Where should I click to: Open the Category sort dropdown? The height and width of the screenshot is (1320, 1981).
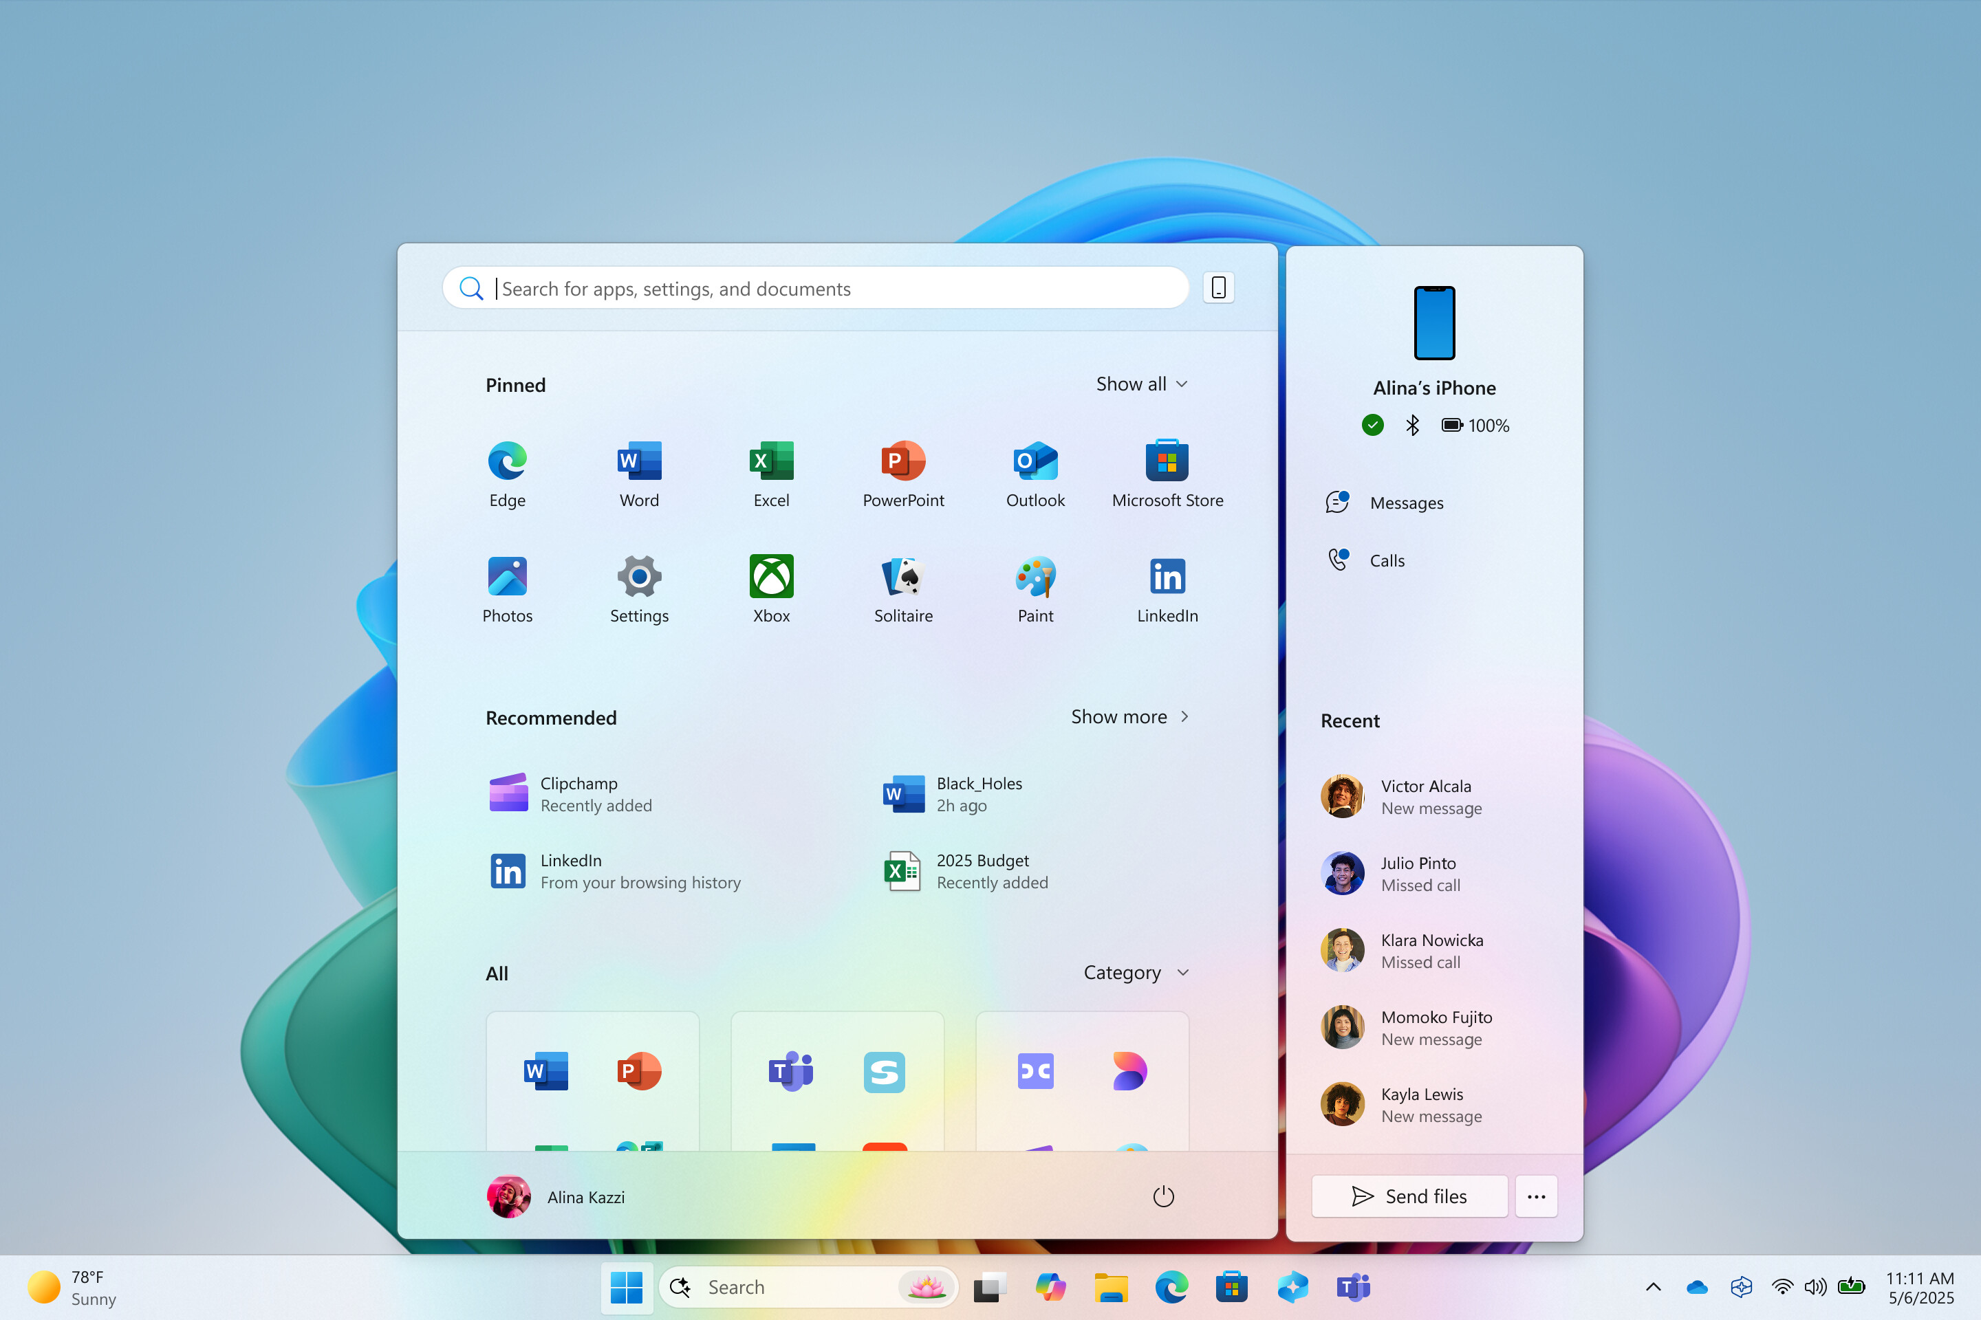(x=1136, y=972)
